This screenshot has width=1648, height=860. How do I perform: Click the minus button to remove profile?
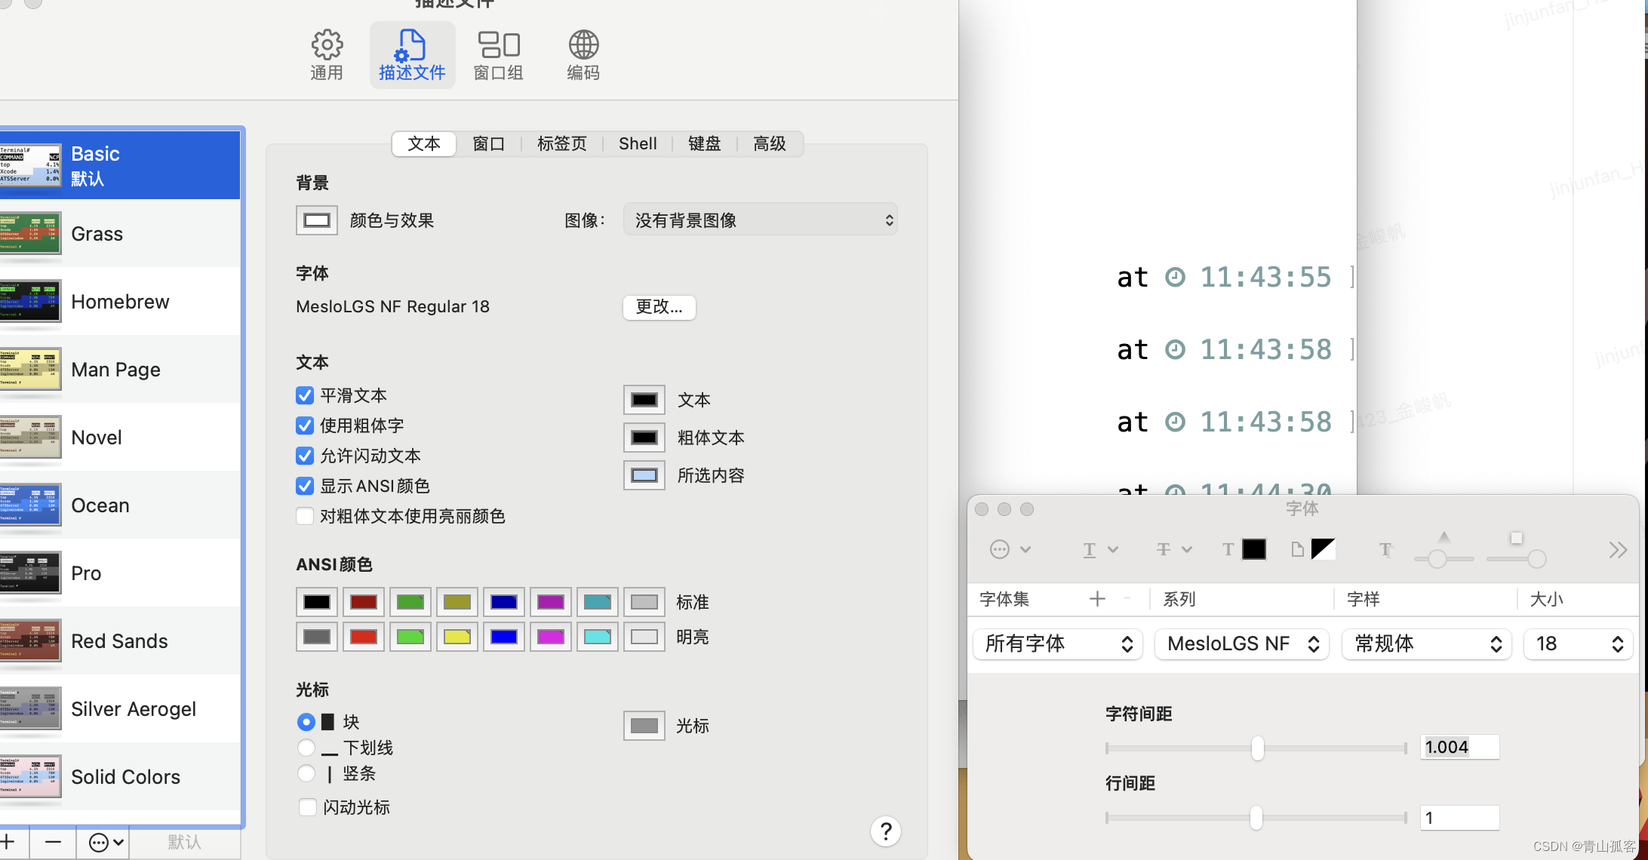click(x=53, y=842)
